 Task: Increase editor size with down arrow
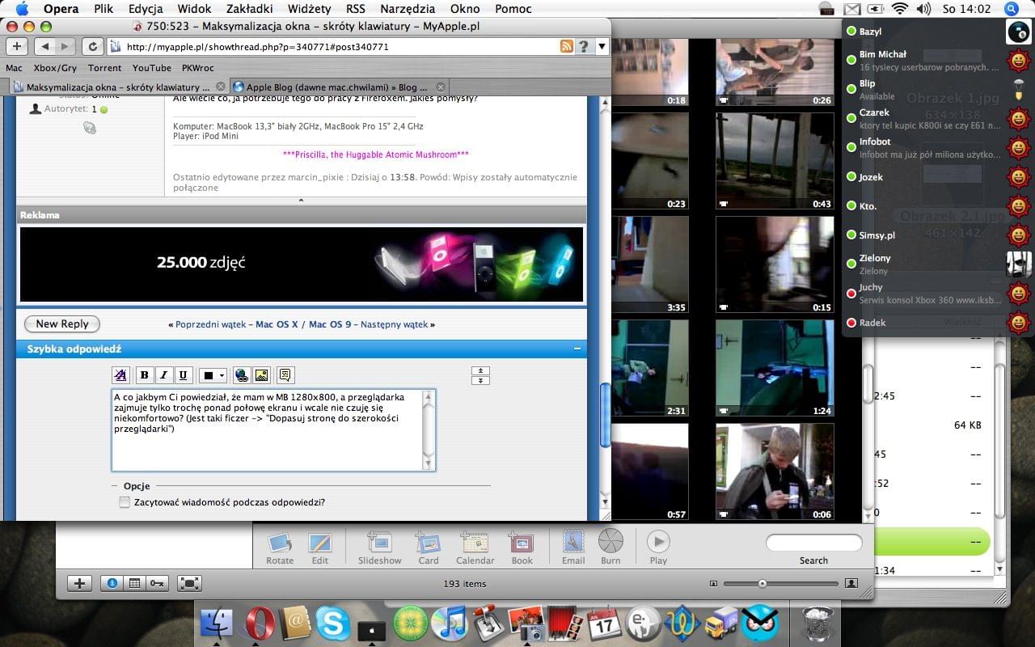pyautogui.click(x=480, y=380)
